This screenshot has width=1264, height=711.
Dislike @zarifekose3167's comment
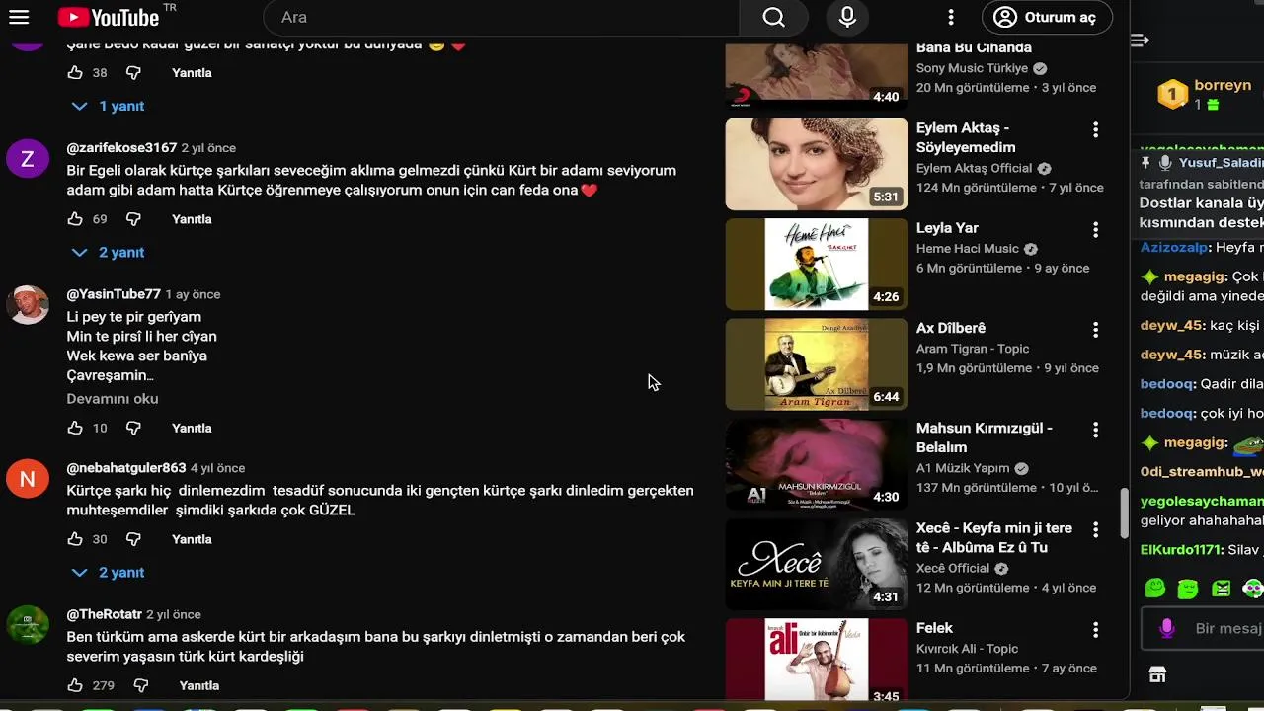point(133,218)
